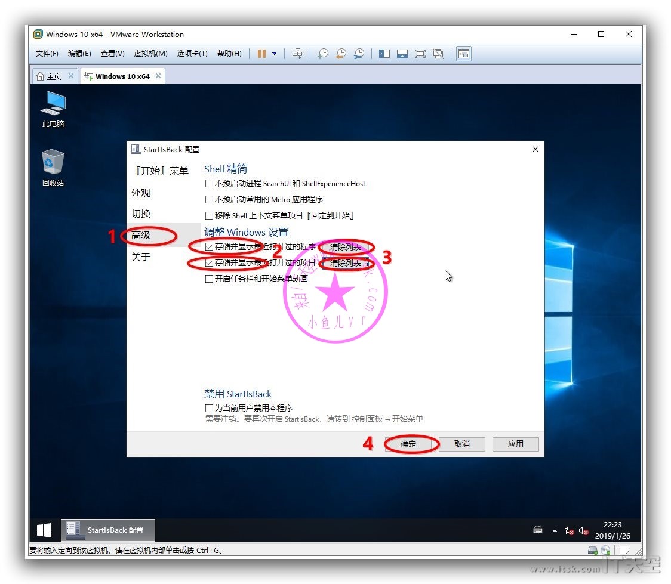Click the 取消 button

pos(461,444)
